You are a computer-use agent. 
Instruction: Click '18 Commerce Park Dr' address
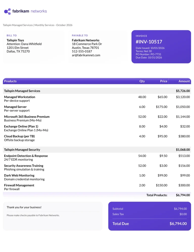tap(87, 44)
